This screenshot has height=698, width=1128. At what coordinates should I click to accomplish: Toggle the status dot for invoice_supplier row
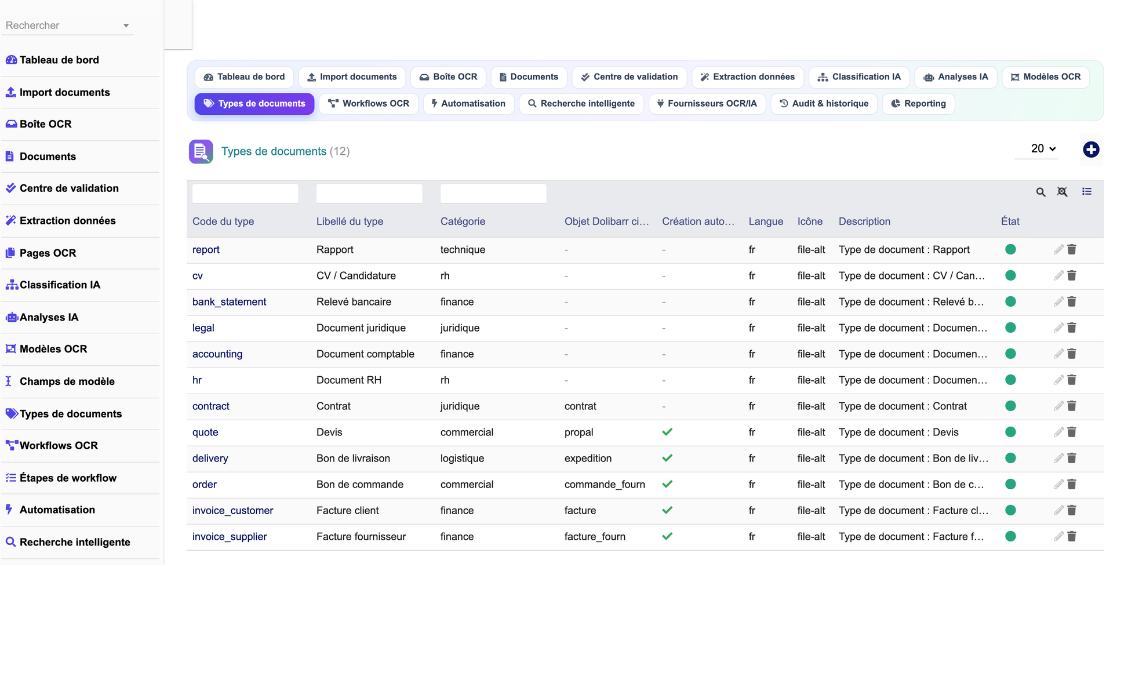coord(1010,536)
